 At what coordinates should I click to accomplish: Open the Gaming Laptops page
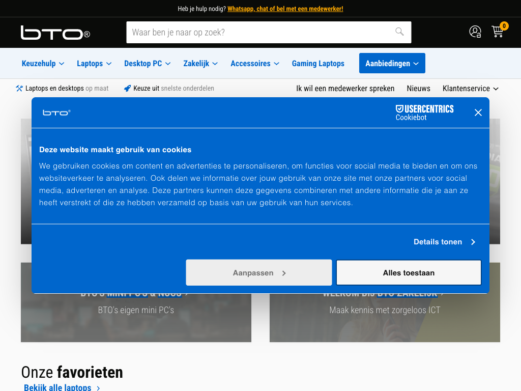point(318,64)
